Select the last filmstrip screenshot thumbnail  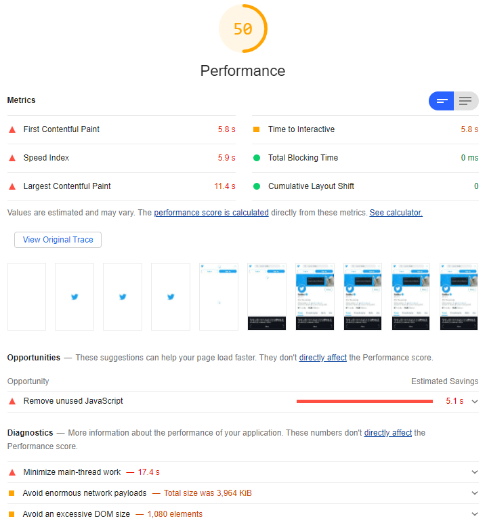[459, 297]
